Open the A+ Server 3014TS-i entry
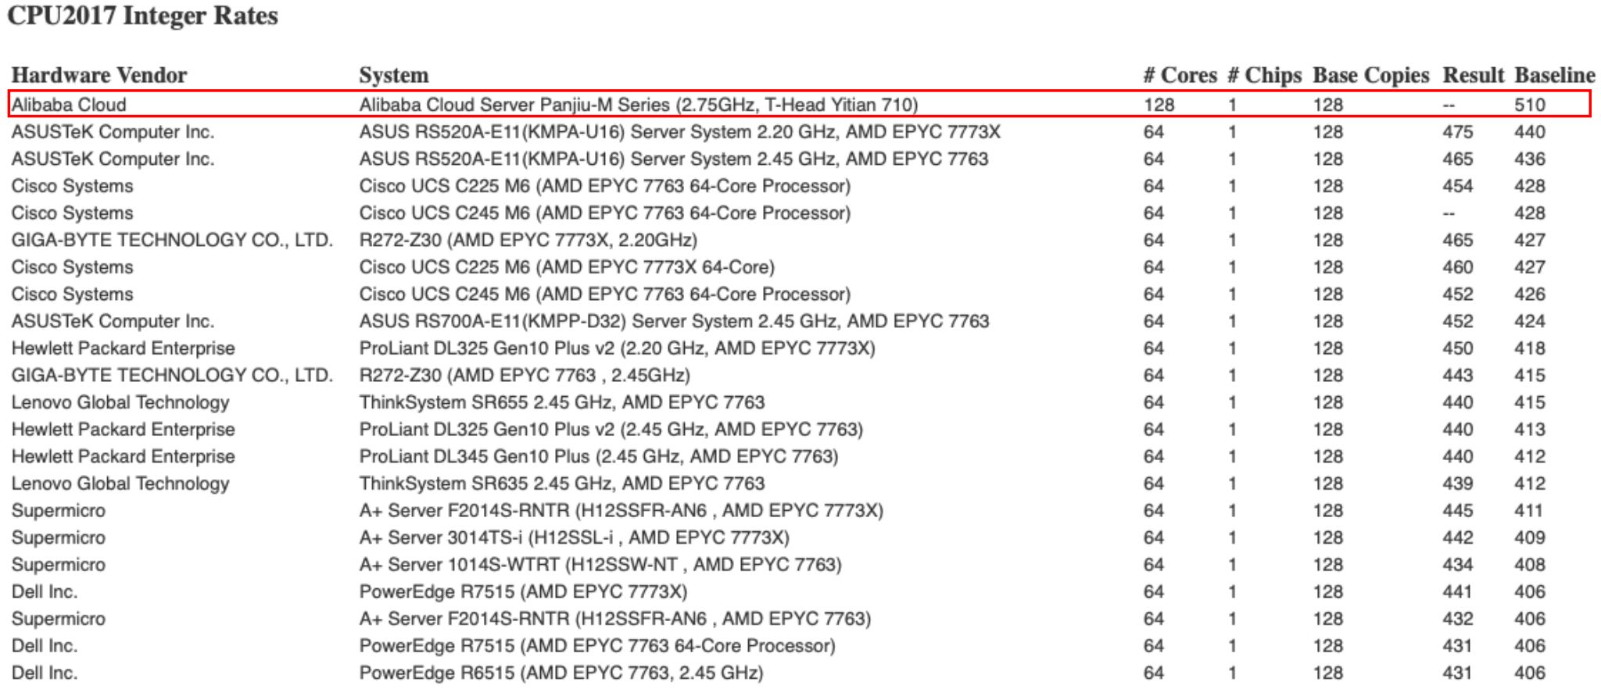Viewport: 1601px width, 689px height. (x=574, y=538)
